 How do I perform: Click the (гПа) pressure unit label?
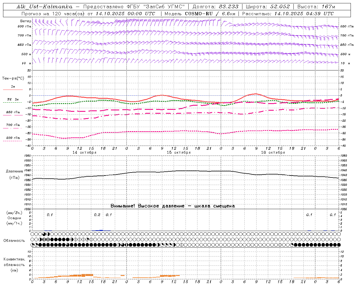14,177
